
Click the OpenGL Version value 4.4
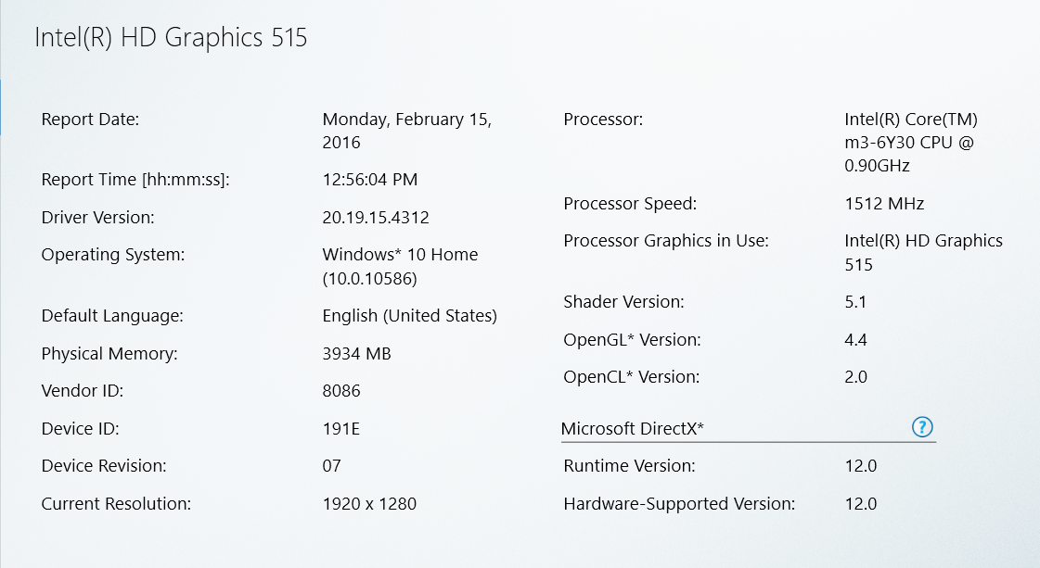(855, 340)
